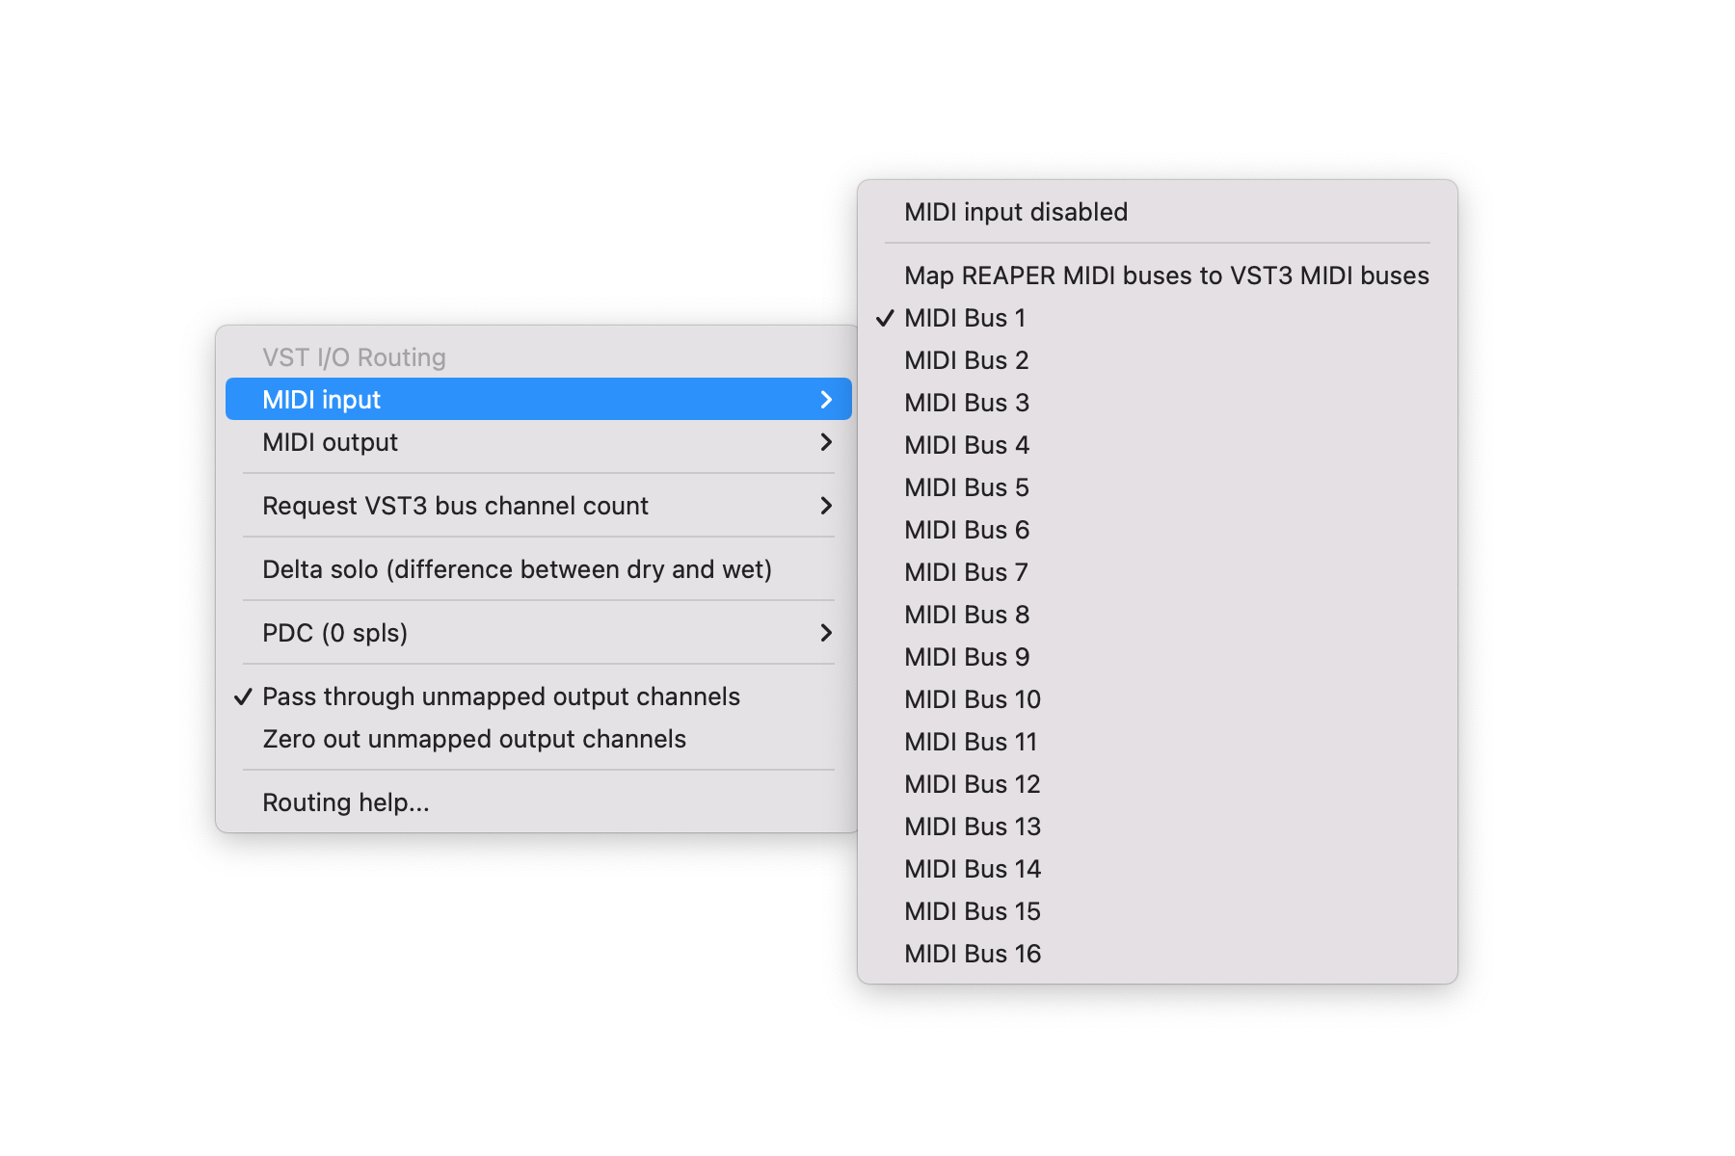The width and height of the screenshot is (1735, 1156).
Task: Enable Map REAPER MIDI buses to VST3
Action: click(1166, 276)
